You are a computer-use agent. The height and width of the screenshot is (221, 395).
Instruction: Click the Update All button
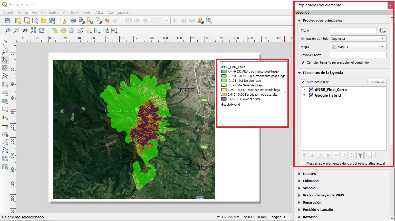click(x=377, y=82)
